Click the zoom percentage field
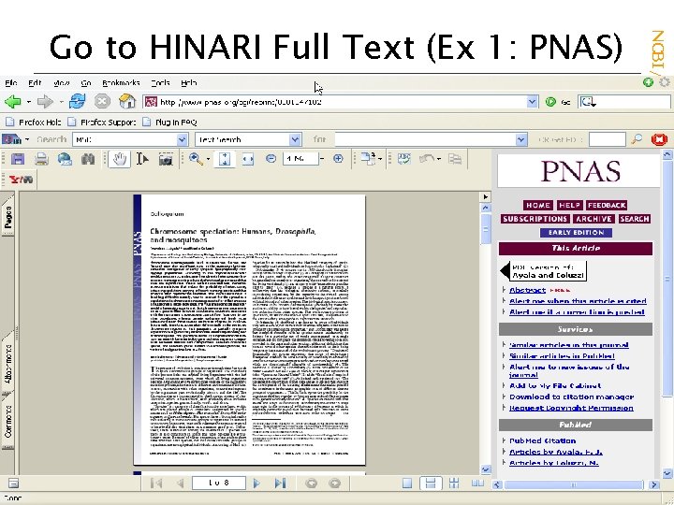Screen dimensions: 674x505 coord(300,159)
